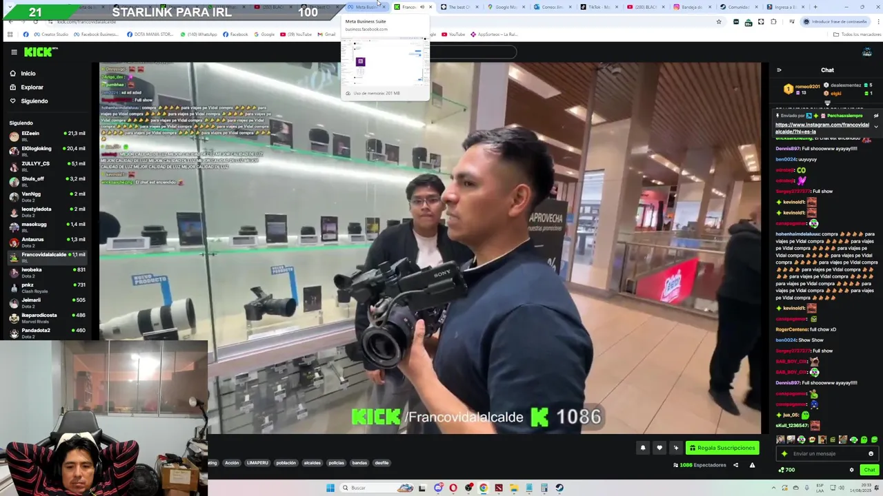
Task: Click the green Chat send button
Action: (869, 470)
